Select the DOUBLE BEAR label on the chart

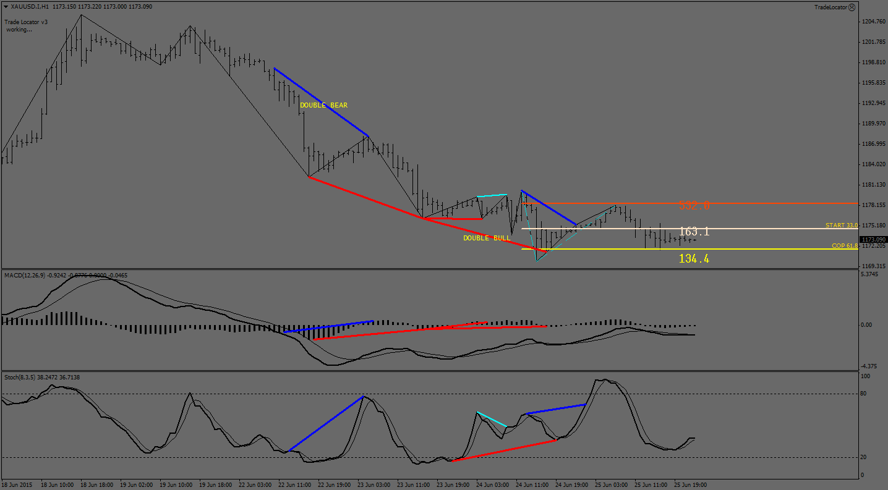coord(323,106)
